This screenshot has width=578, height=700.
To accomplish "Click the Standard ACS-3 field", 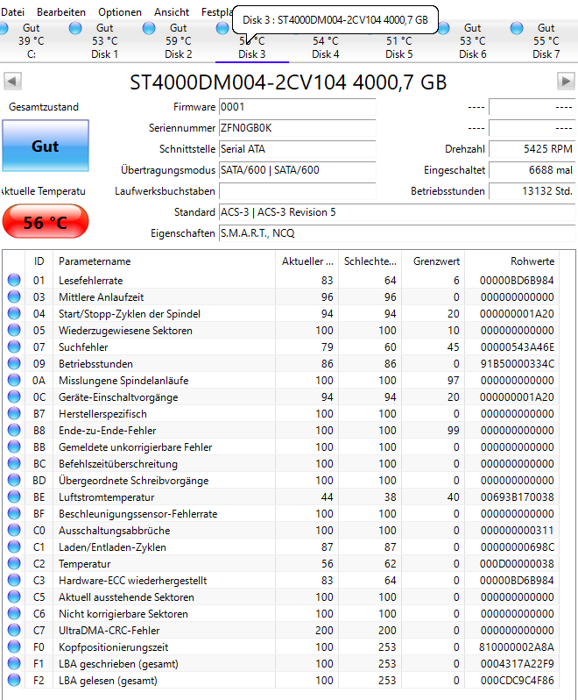I will point(397,212).
